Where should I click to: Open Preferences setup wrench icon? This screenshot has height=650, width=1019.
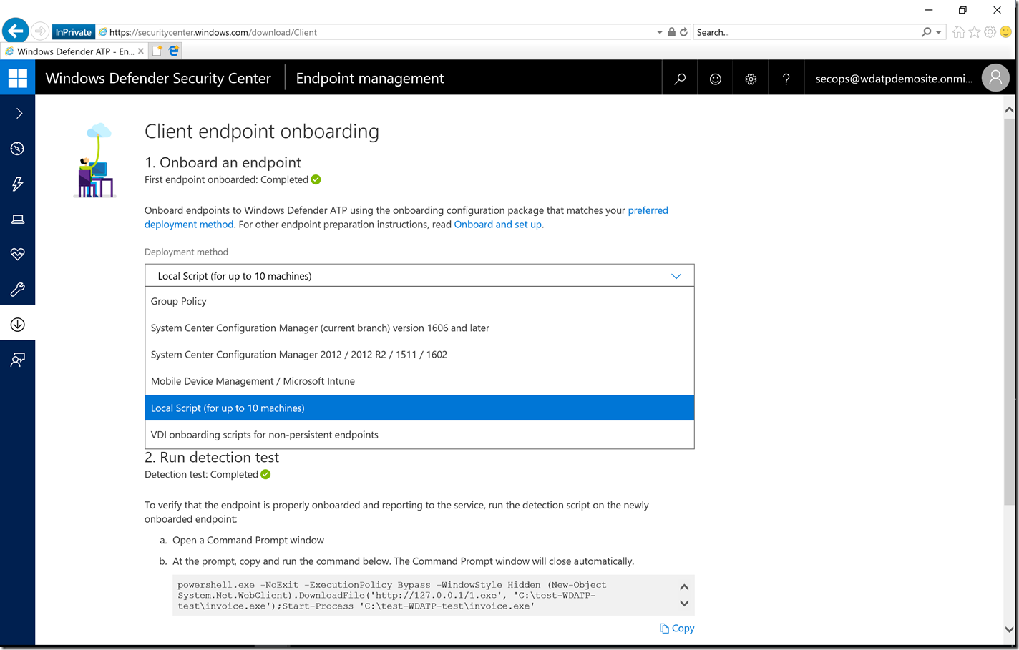click(17, 289)
